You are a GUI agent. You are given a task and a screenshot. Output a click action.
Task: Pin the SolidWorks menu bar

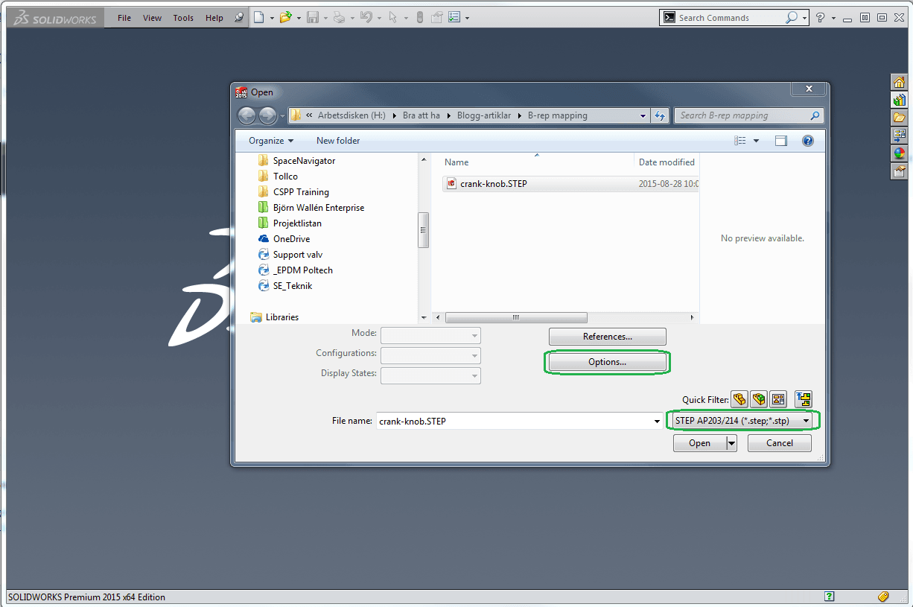(239, 18)
